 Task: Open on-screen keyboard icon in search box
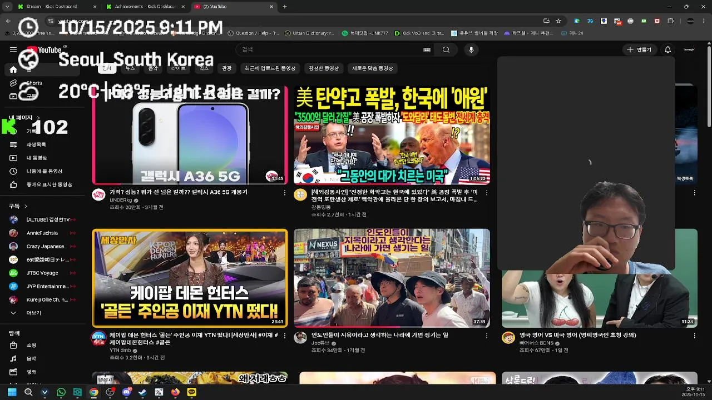pos(427,49)
